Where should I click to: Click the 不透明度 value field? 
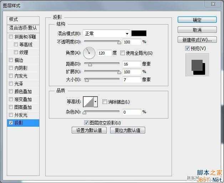pyautogui.click(x=132, y=42)
